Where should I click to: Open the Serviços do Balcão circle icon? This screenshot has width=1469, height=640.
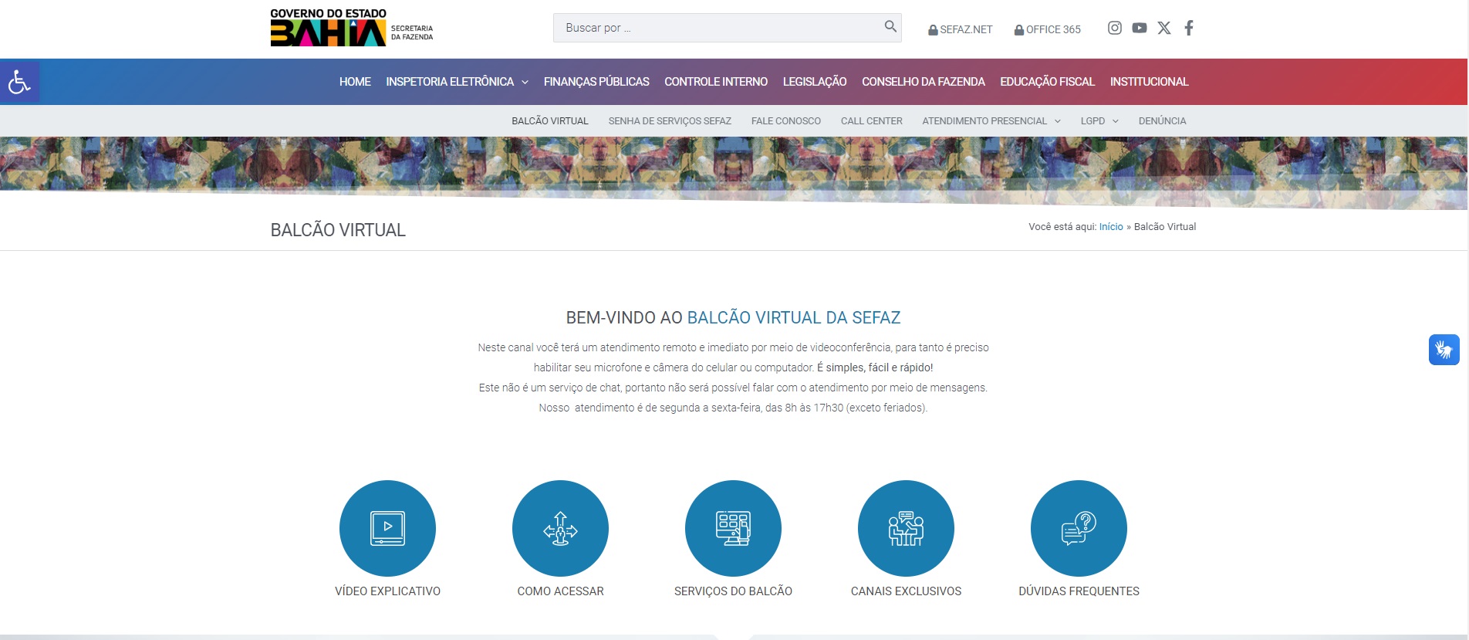point(733,528)
